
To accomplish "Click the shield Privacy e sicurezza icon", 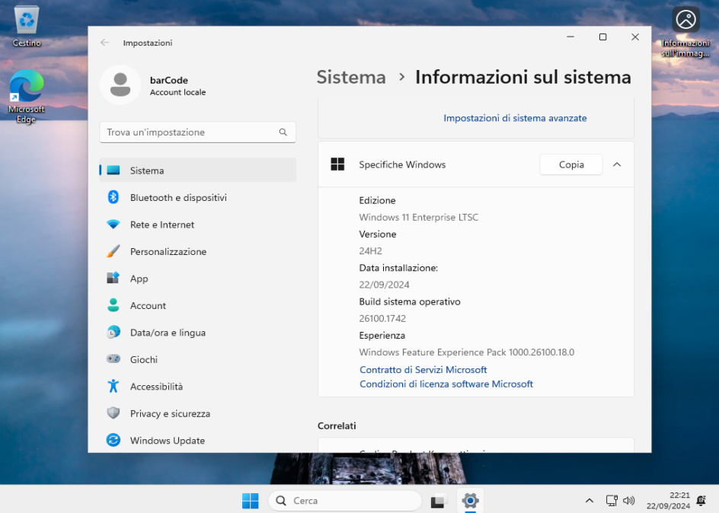I will (113, 413).
